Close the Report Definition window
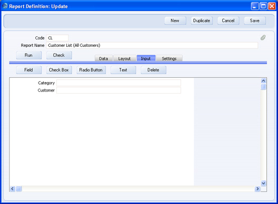 (272, 6)
